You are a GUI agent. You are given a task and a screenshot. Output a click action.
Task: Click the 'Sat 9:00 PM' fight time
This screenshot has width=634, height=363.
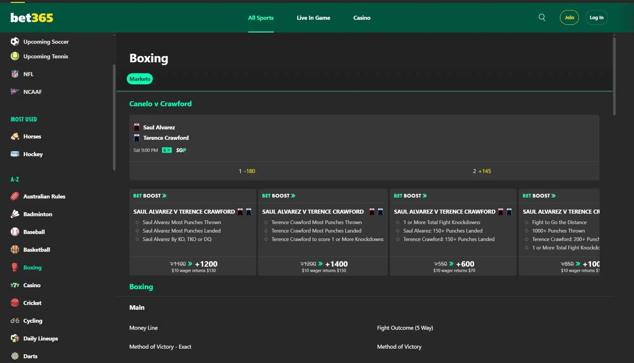tap(146, 150)
